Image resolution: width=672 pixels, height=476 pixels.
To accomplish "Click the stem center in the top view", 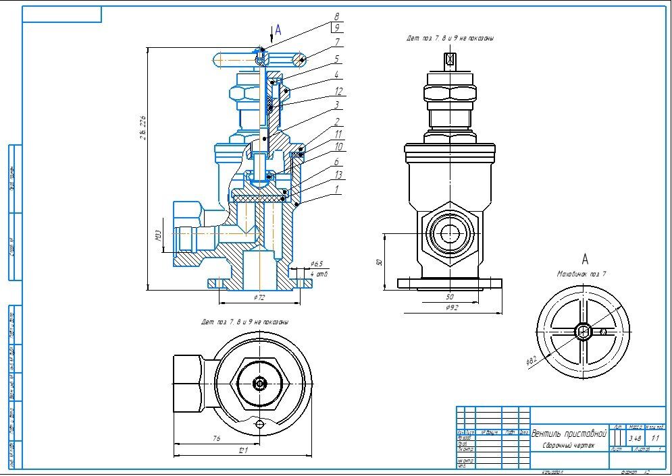I will coord(259,384).
